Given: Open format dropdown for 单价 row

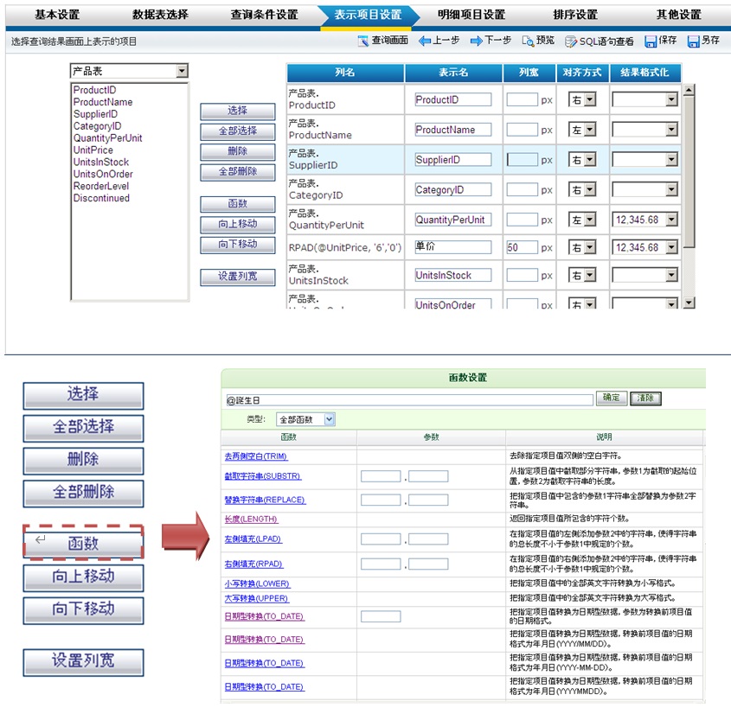Looking at the screenshot, I should tap(671, 247).
